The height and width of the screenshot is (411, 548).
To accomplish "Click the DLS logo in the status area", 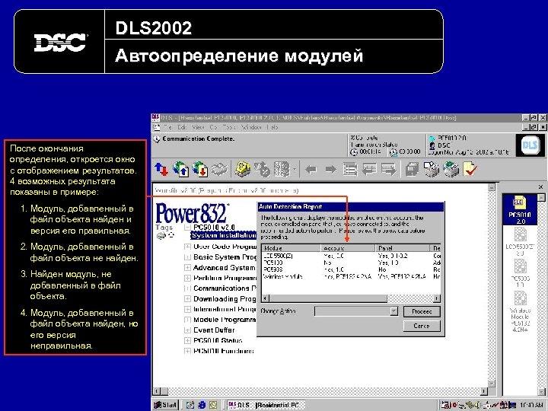I will [x=530, y=145].
